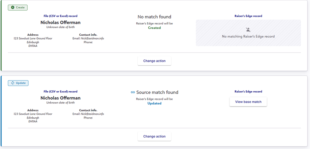Click the green Created status text

pos(154,28)
